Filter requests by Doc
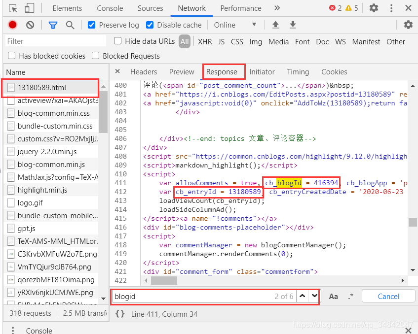Viewport: 418px width, 334px height. [322, 42]
